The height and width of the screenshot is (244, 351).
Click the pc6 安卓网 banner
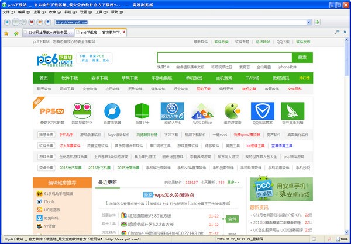[x=281, y=189]
